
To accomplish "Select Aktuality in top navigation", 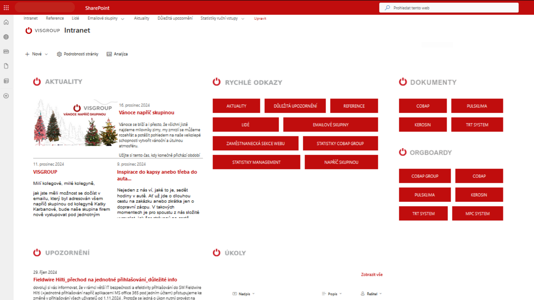I will 142,18.
